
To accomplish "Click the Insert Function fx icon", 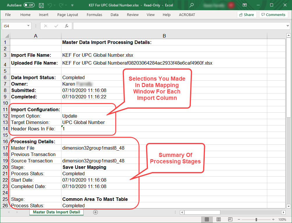I will [x=67, y=26].
